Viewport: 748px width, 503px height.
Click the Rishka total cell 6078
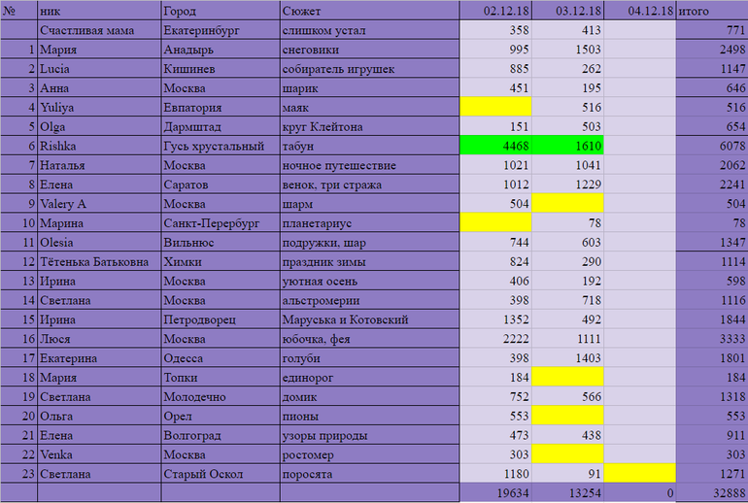click(x=711, y=146)
